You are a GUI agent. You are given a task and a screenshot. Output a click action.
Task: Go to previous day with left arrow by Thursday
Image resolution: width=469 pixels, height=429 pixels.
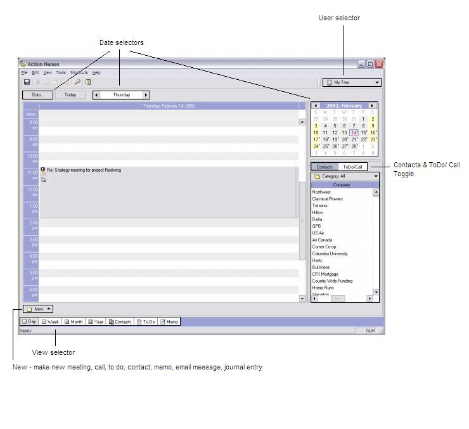[96, 95]
